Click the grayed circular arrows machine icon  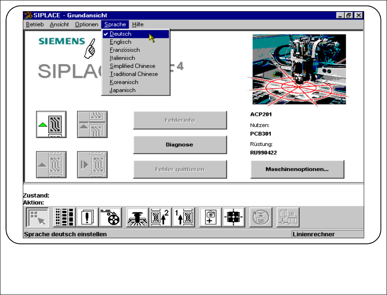261,217
